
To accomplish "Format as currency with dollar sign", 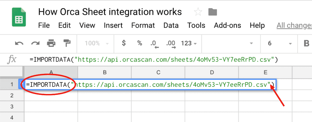I will [124, 43].
